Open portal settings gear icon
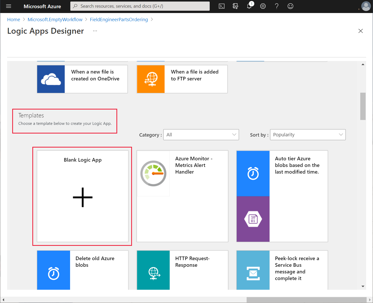Screen dimensions: 373x303 263,6
